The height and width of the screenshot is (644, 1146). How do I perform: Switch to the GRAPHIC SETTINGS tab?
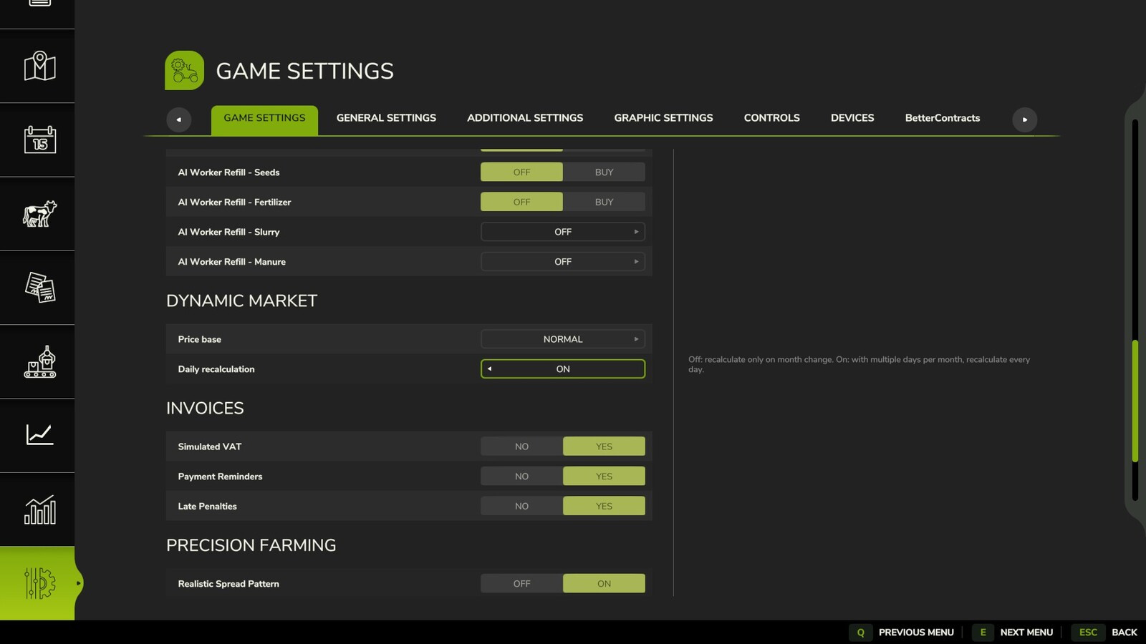(x=663, y=118)
